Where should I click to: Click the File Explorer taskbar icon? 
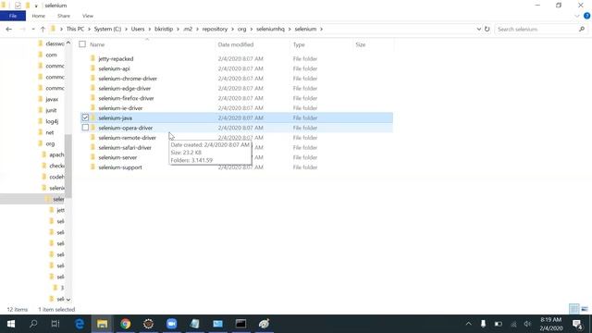[x=103, y=324]
